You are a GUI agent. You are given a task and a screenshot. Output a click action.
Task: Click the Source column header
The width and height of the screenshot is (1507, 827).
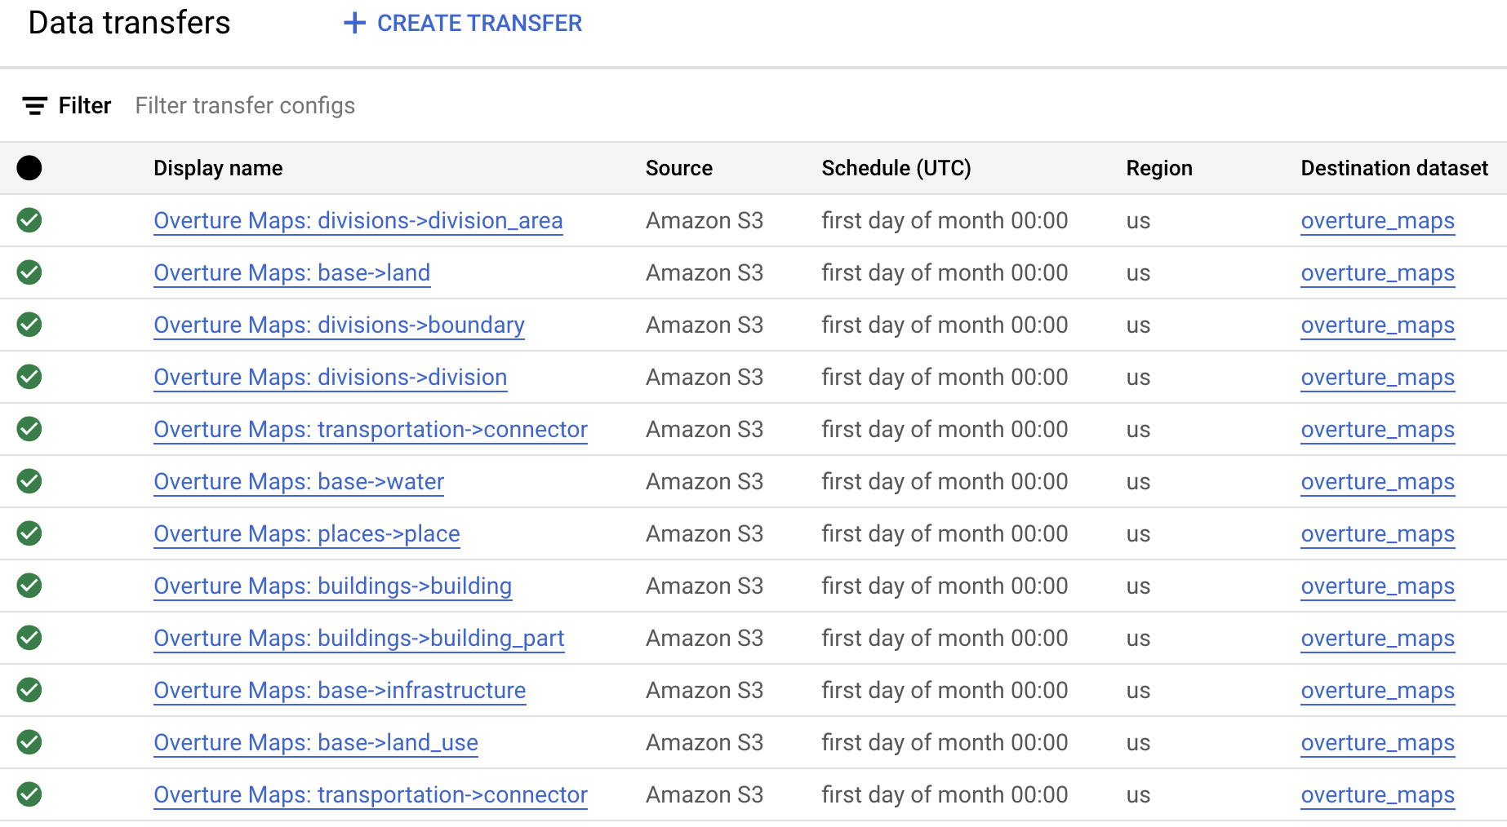679,168
